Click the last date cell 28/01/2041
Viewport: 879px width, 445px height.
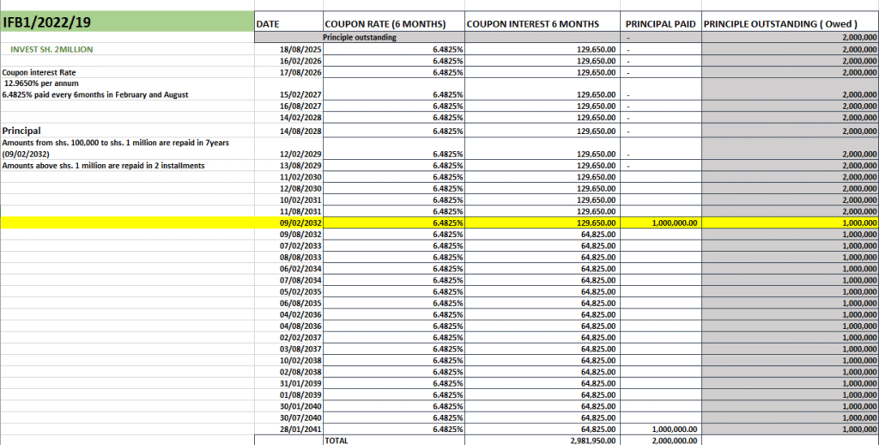tap(299, 429)
